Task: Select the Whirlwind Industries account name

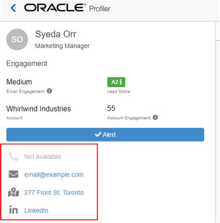Action: pyautogui.click(x=39, y=109)
